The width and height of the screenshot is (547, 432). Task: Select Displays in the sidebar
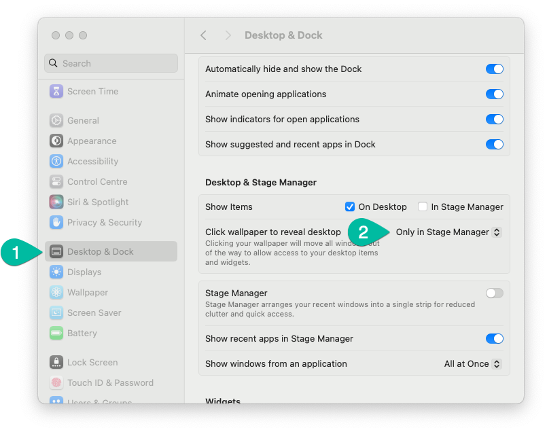click(111, 272)
